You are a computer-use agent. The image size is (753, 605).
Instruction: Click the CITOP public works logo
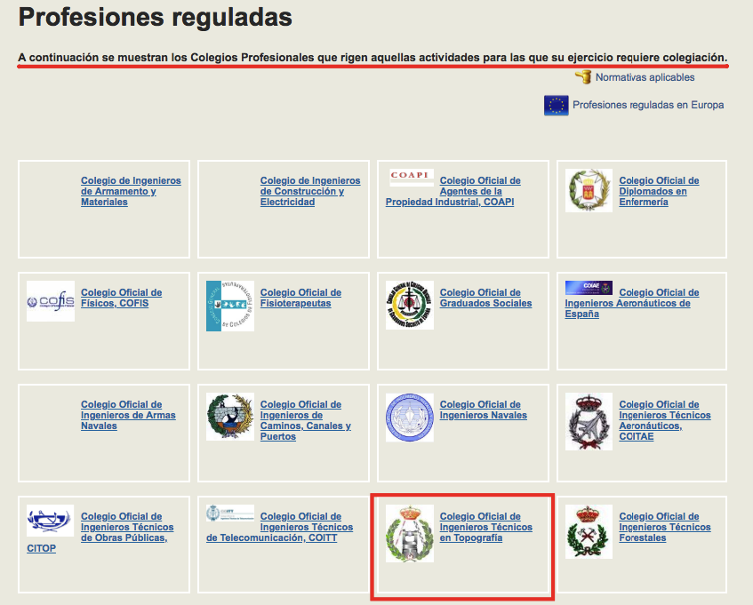[51, 521]
